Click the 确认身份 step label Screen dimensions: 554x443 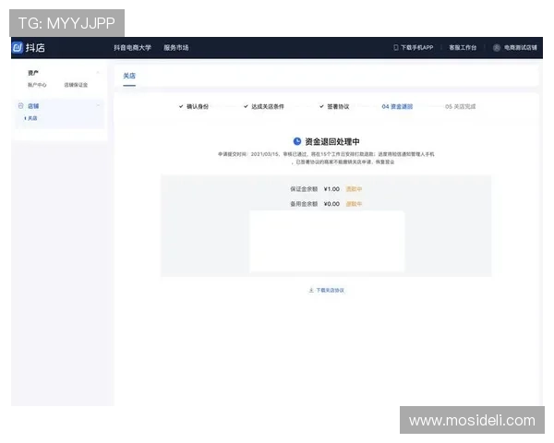coord(198,106)
